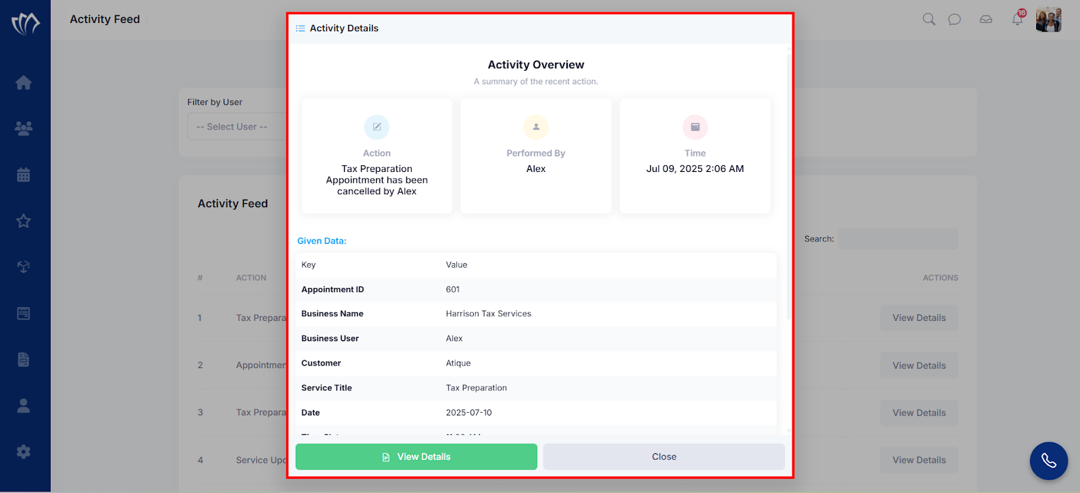The image size is (1080, 493).
Task: Close the Activity Details dialog
Action: click(664, 457)
